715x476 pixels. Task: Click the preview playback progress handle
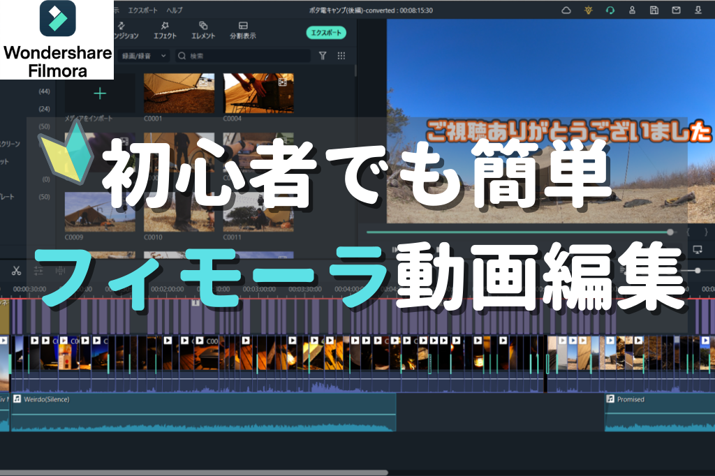pyautogui.click(x=670, y=232)
